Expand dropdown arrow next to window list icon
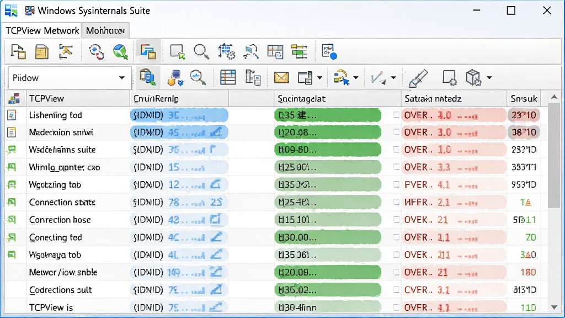Viewport: 565px width, 318px height. click(319, 78)
